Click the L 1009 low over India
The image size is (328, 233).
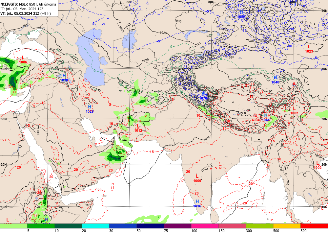point(197,178)
